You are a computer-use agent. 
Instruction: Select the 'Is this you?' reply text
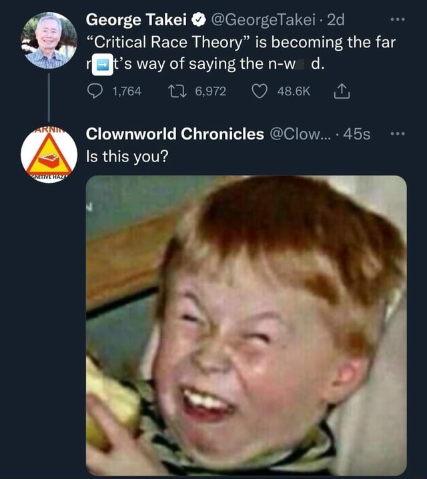[127, 156]
